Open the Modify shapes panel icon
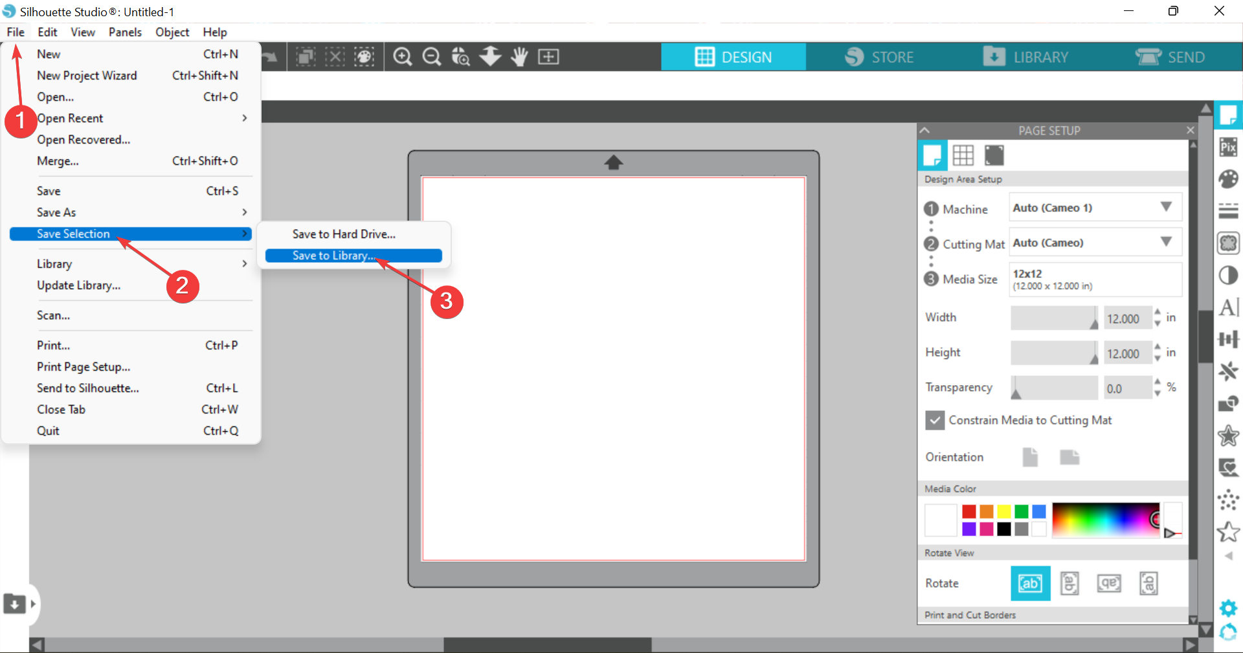The height and width of the screenshot is (653, 1243). (x=1228, y=404)
